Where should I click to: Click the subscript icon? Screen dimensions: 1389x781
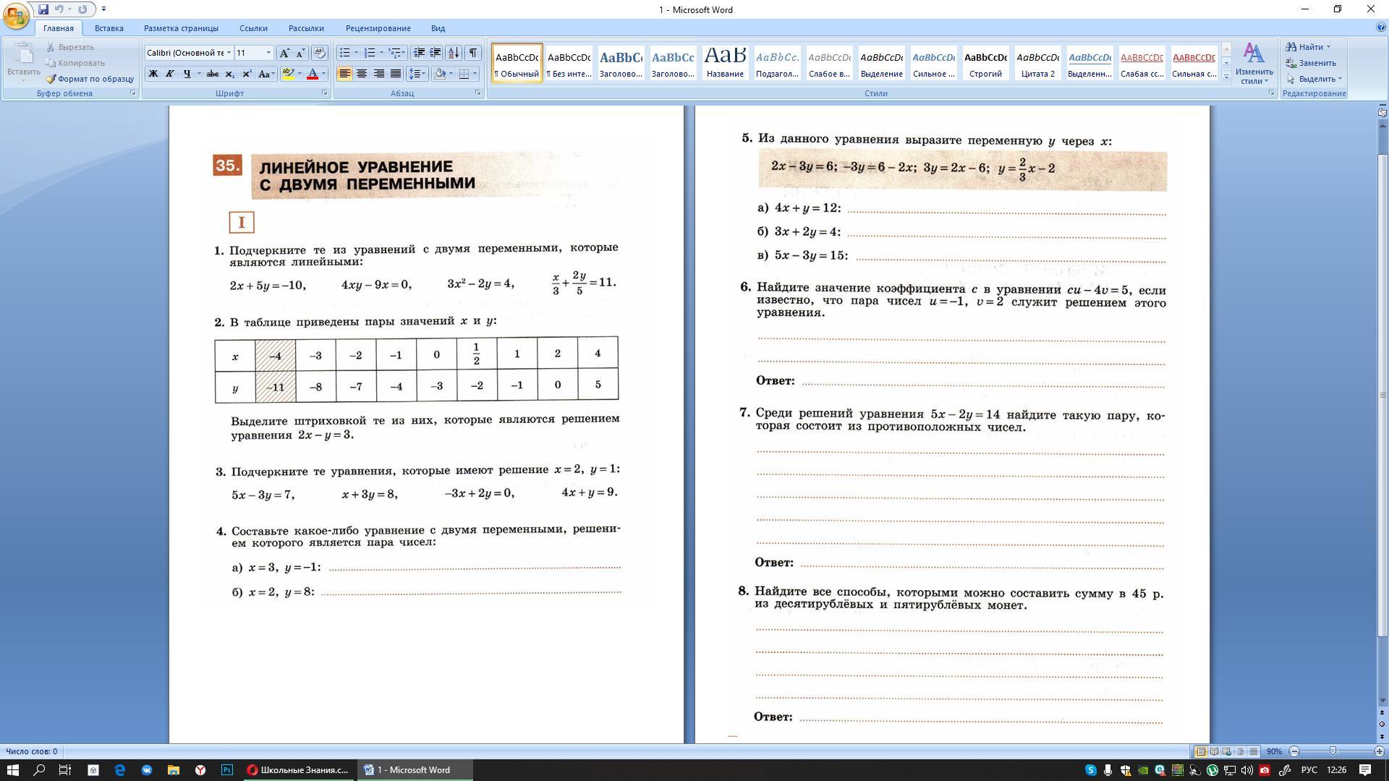pos(230,74)
